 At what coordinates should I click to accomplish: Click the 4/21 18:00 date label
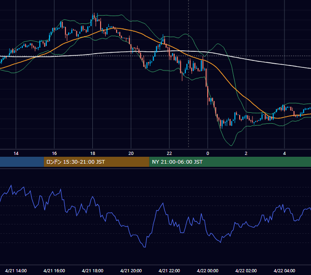click(93, 270)
